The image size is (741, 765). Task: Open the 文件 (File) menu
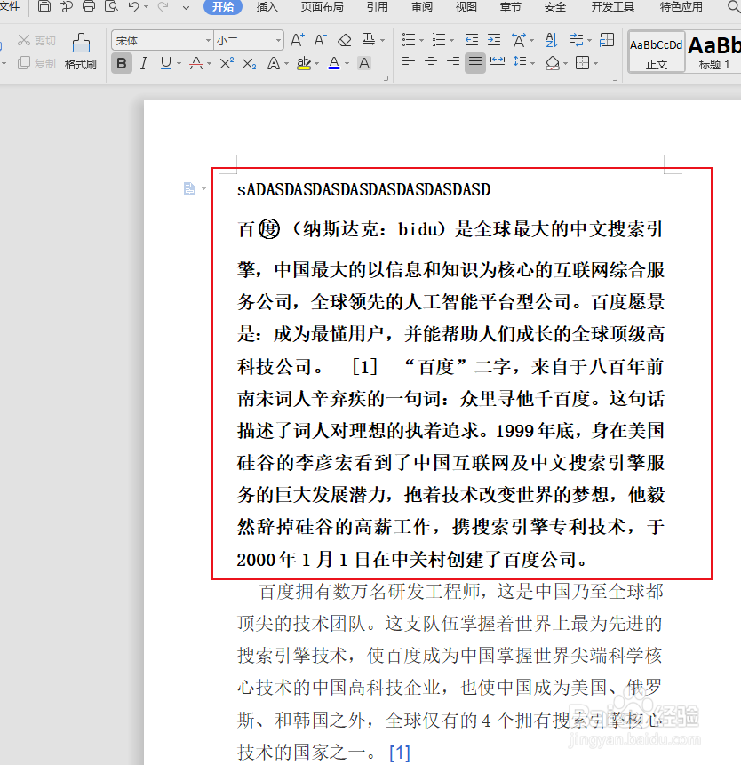click(10, 6)
